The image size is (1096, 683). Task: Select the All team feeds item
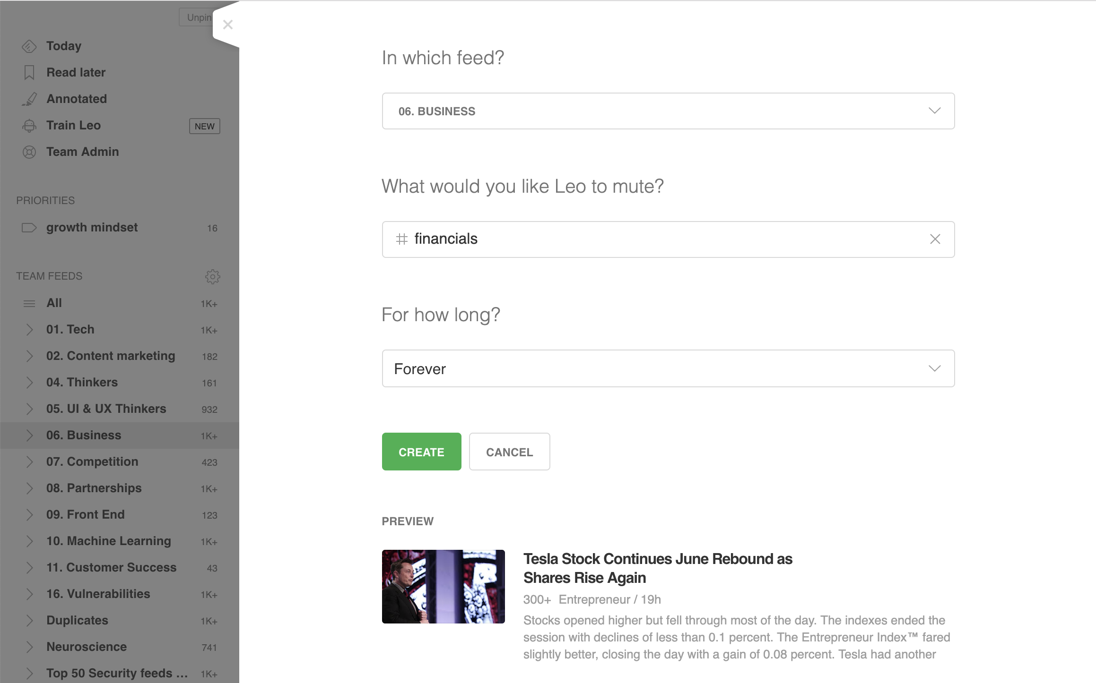pyautogui.click(x=119, y=303)
